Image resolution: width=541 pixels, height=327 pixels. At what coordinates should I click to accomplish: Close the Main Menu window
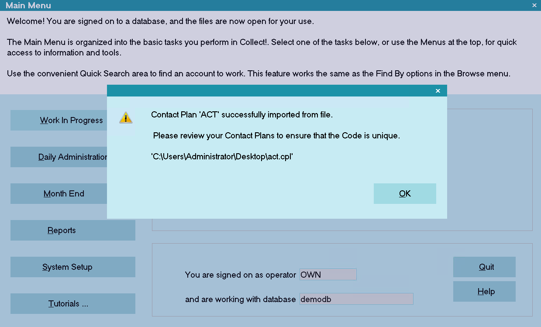pos(534,5)
